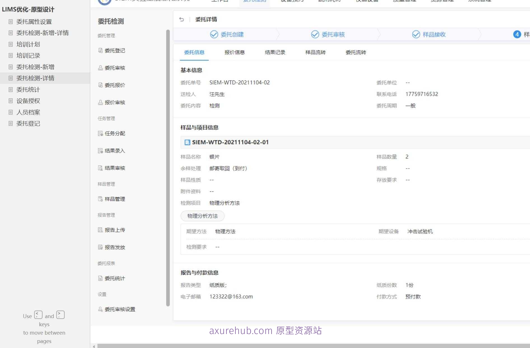The height and width of the screenshot is (348, 530).
Task: Click the page icon beside 人员档案
Action: pyautogui.click(x=11, y=112)
